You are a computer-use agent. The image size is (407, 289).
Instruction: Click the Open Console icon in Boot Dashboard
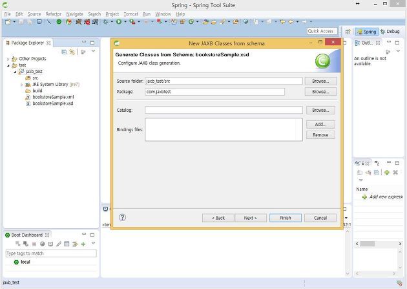coord(50,244)
